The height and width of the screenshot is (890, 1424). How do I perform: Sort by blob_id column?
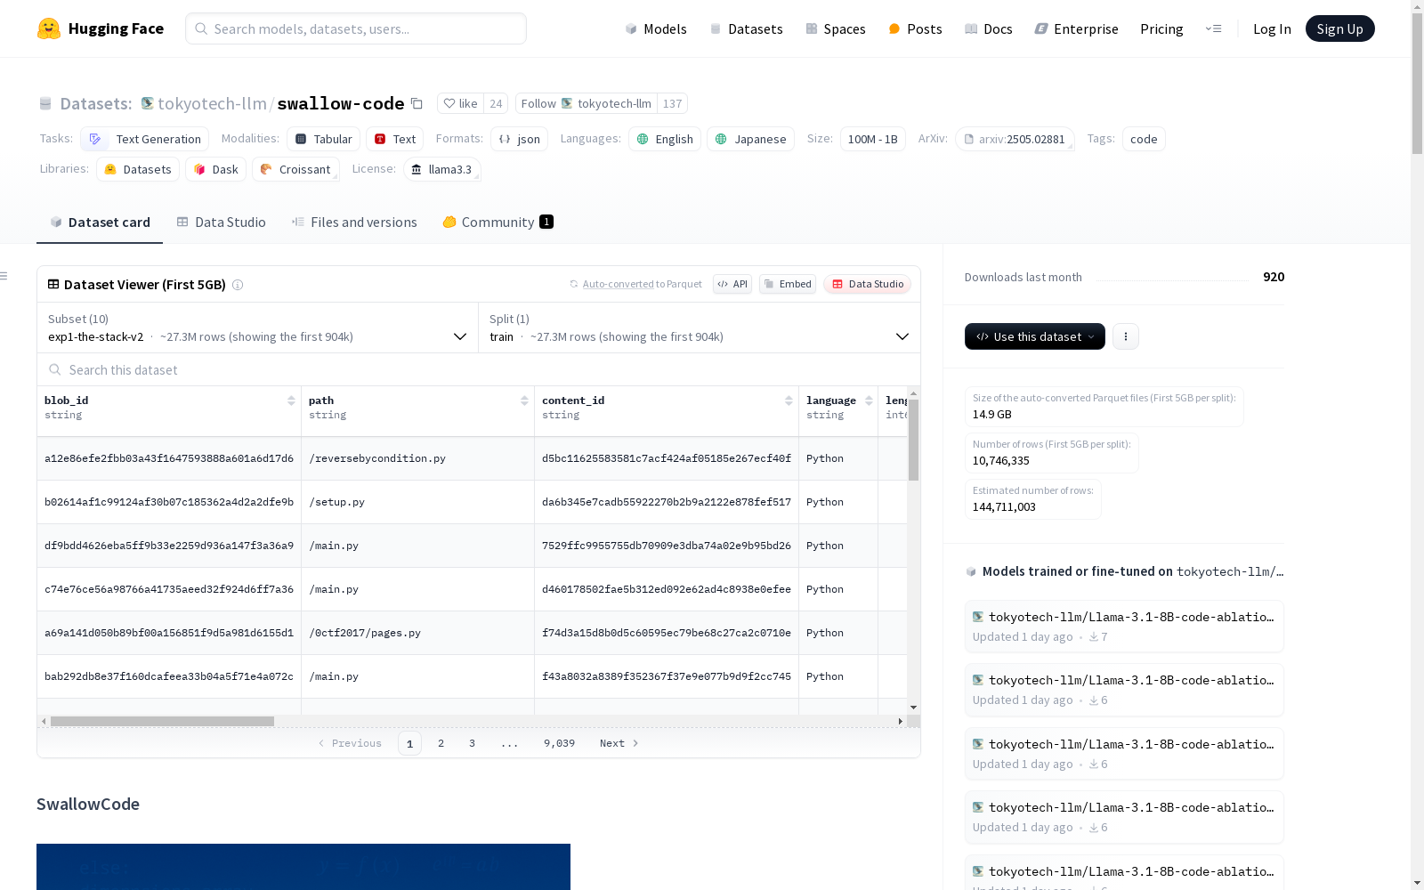coord(291,400)
